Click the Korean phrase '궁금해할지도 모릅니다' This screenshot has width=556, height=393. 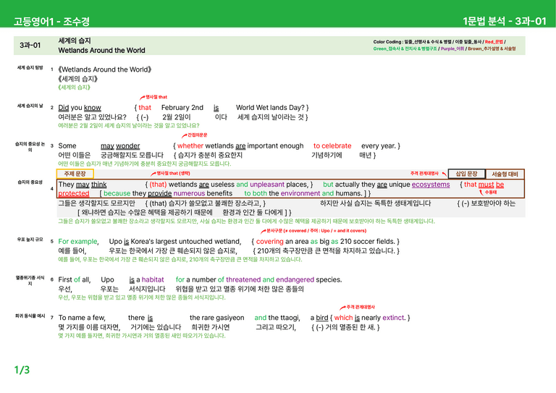(x=132, y=155)
